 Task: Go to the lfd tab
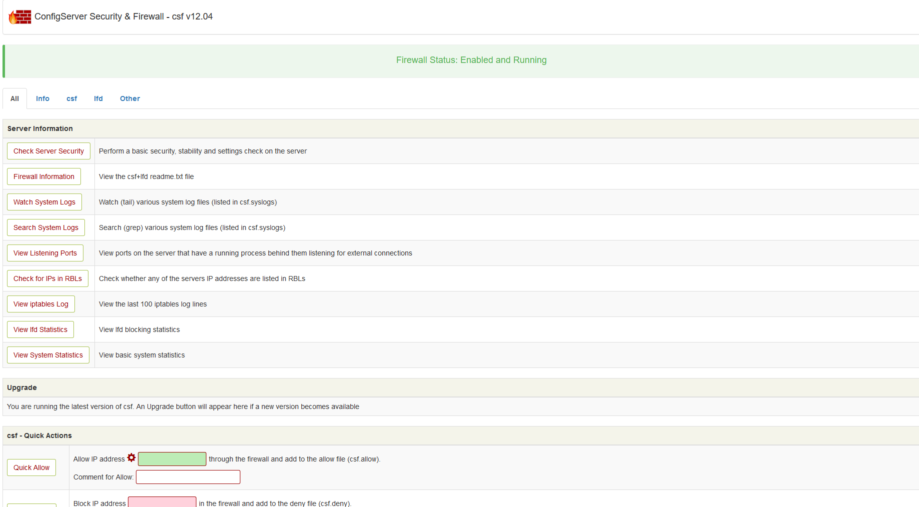pyautogui.click(x=98, y=98)
